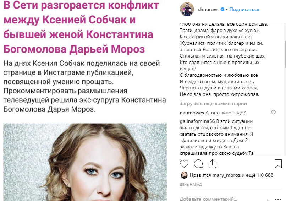Open the galinafomina56 commenter profile

197,121
